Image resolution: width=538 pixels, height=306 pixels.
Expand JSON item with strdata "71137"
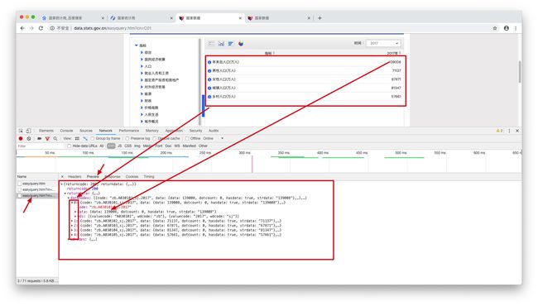click(72, 221)
